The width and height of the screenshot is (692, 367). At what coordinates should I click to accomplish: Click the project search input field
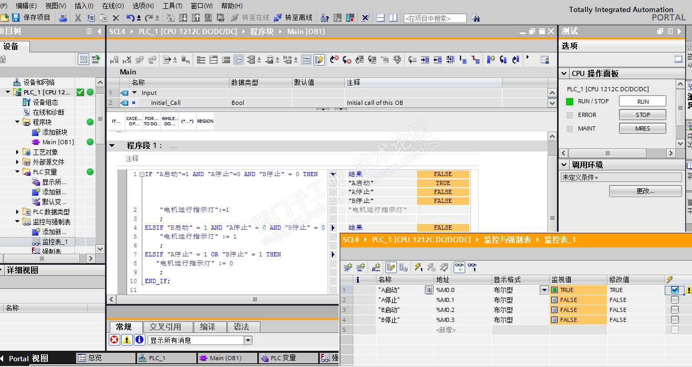pyautogui.click(x=435, y=18)
